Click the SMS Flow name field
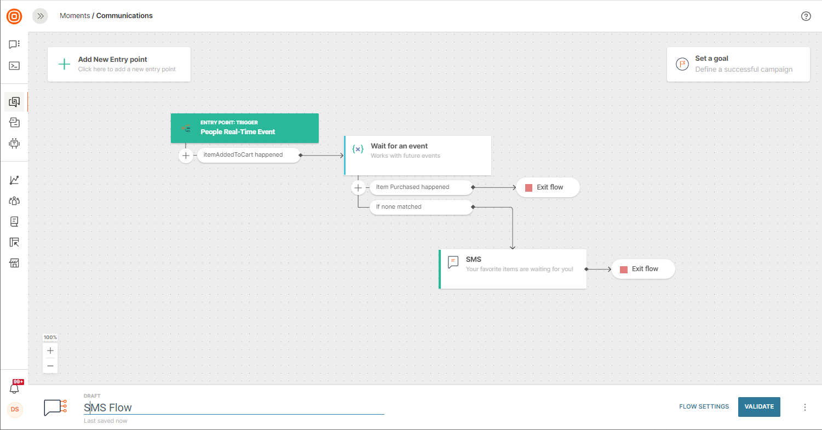 pyautogui.click(x=233, y=408)
